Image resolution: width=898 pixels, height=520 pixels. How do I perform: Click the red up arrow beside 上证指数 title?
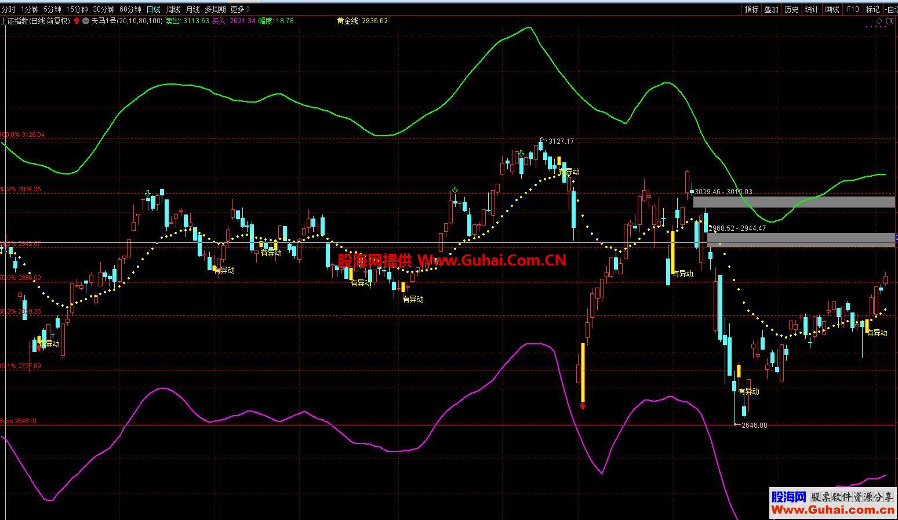(77, 21)
